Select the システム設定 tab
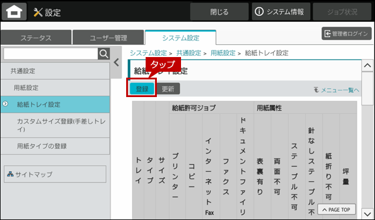 180,38
